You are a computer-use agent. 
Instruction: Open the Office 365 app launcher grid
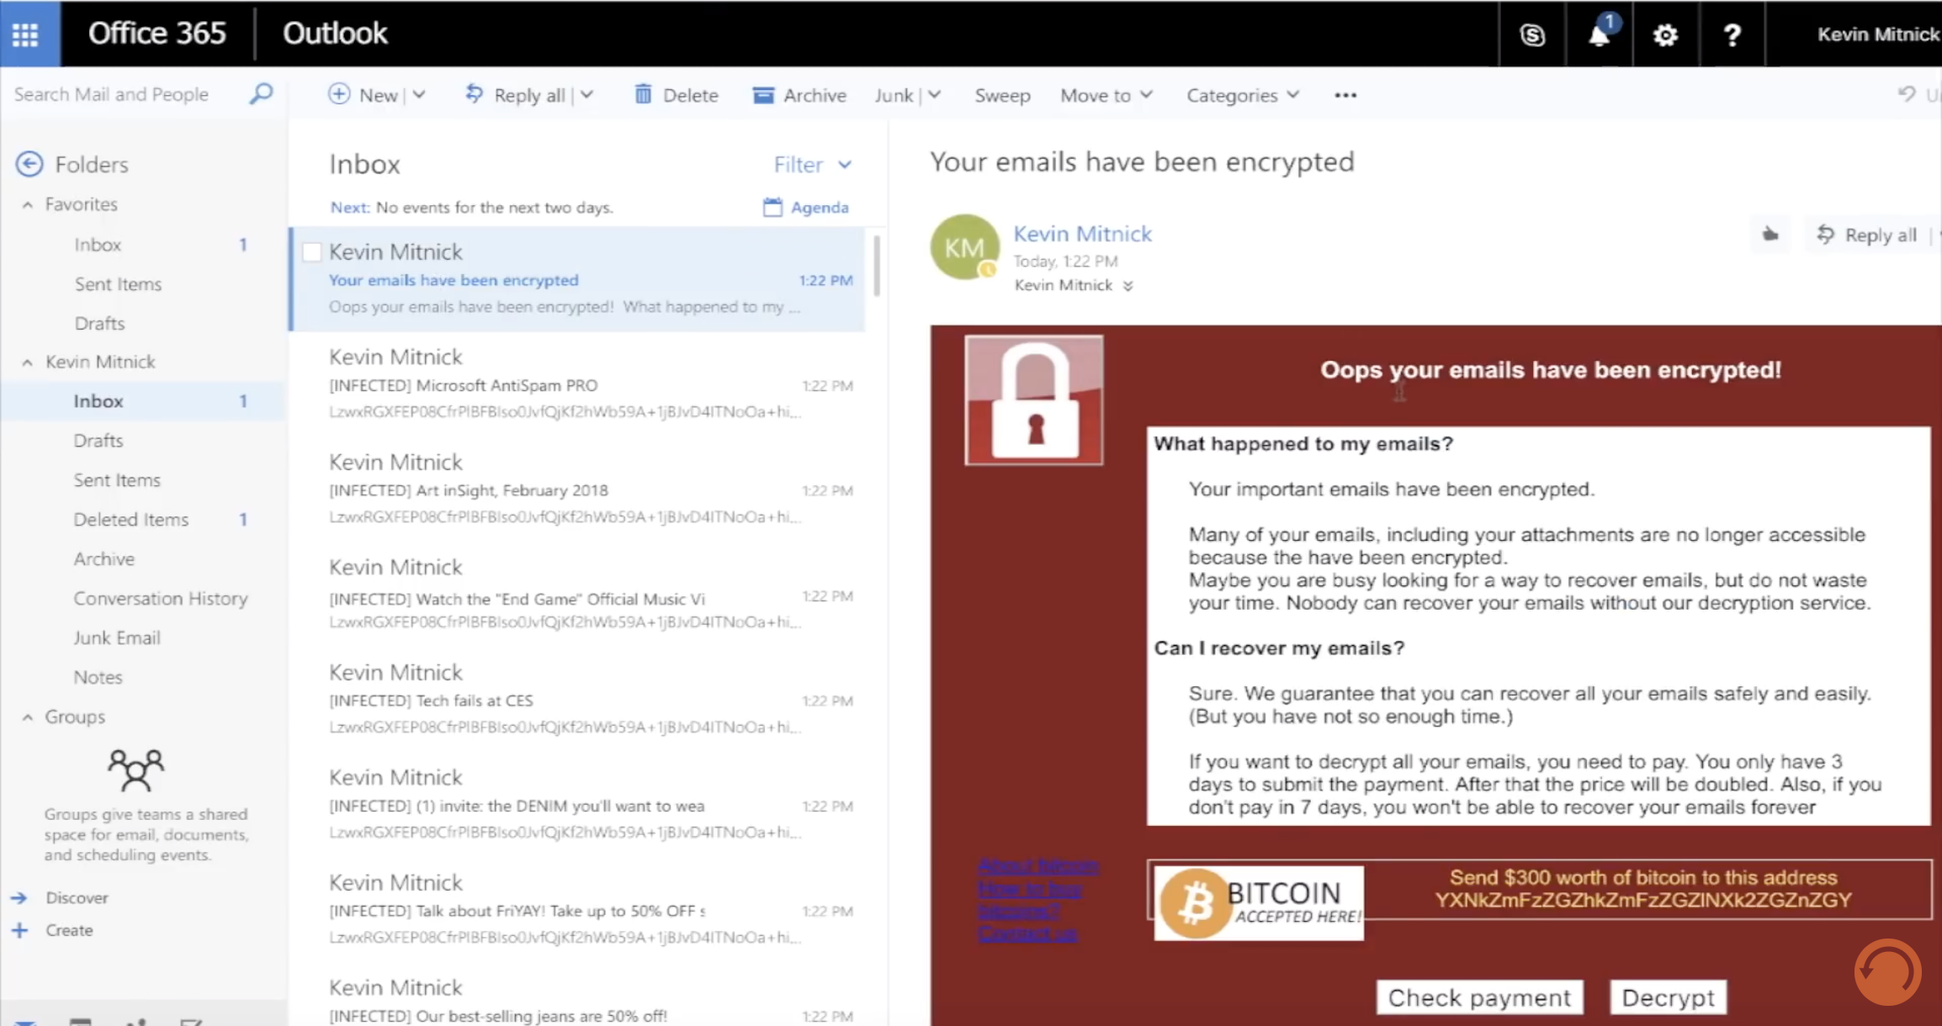pos(25,34)
